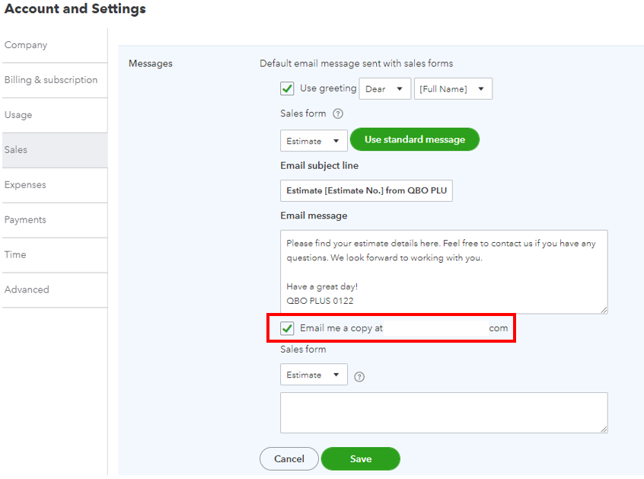
Task: Click help icon next to Sales form
Action: click(338, 113)
